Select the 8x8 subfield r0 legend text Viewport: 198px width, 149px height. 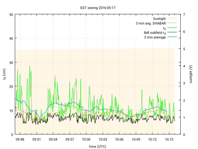click(x=155, y=33)
